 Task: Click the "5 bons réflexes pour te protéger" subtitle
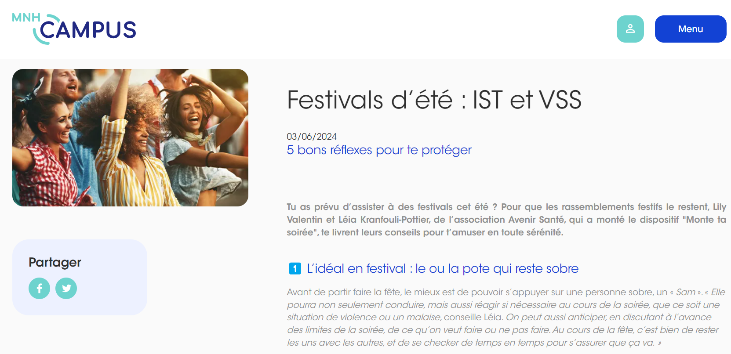tap(379, 150)
